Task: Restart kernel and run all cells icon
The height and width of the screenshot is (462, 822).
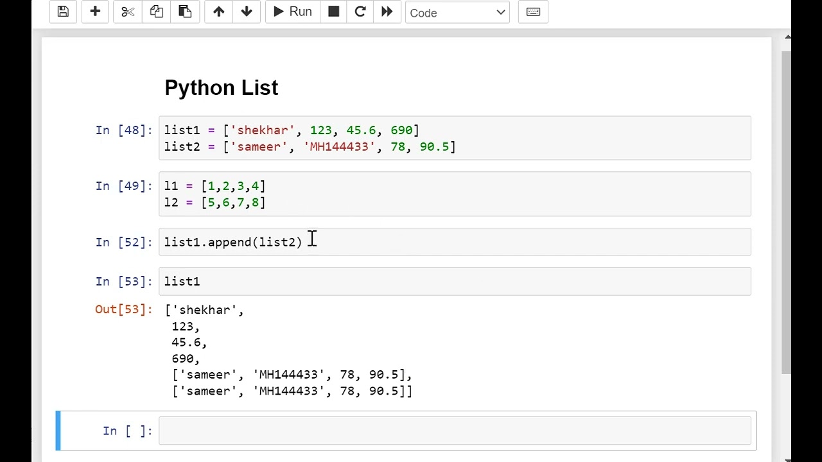Action: (x=387, y=12)
